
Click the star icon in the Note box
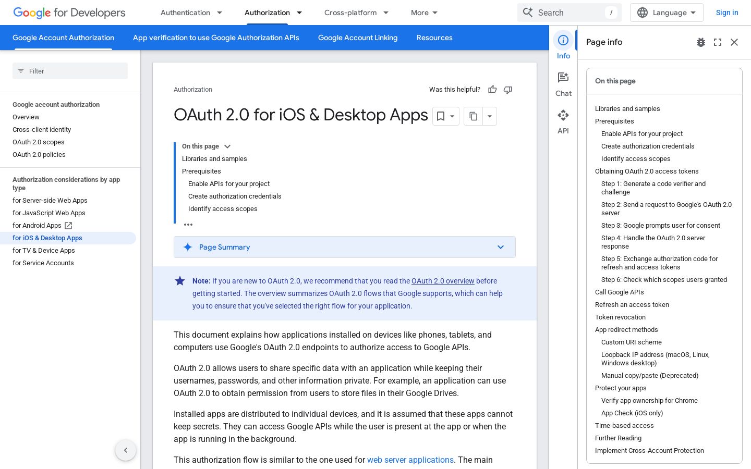click(x=180, y=281)
